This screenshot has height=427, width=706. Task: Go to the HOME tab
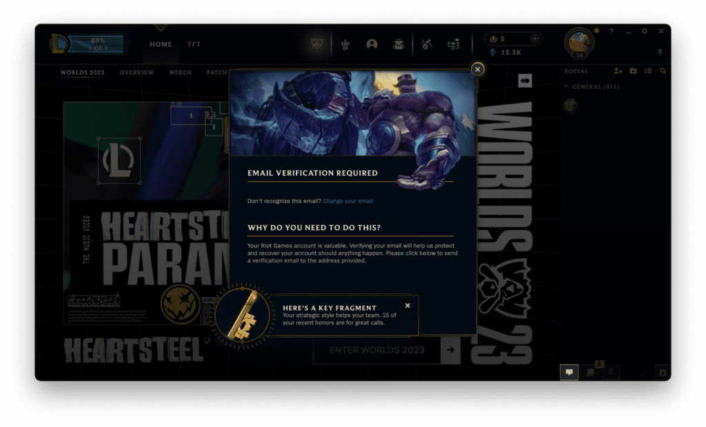(161, 44)
